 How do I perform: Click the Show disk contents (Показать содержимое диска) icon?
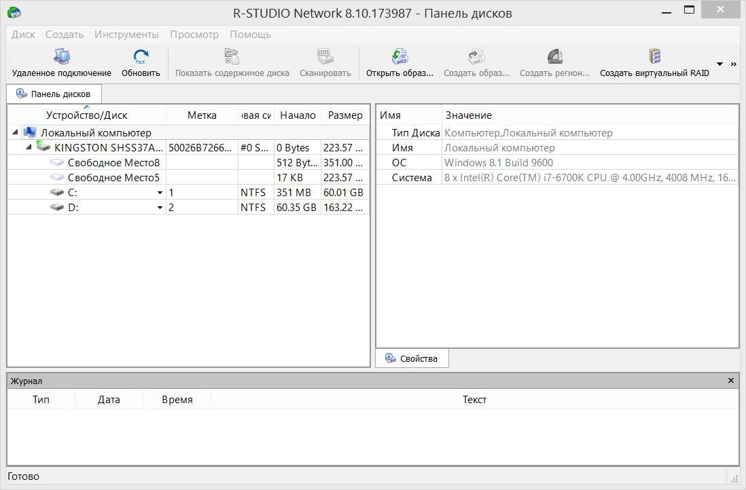(x=232, y=56)
